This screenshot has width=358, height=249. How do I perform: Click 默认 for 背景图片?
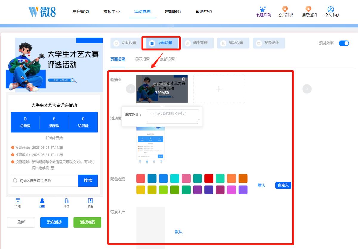[x=178, y=232]
